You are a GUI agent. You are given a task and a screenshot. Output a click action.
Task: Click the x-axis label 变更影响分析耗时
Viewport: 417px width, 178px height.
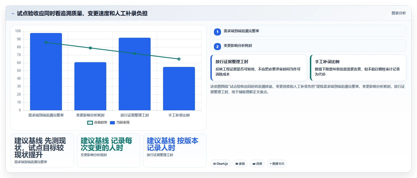click(90, 115)
